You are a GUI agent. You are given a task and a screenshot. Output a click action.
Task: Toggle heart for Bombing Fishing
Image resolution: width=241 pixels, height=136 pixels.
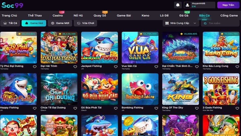[156, 108]
